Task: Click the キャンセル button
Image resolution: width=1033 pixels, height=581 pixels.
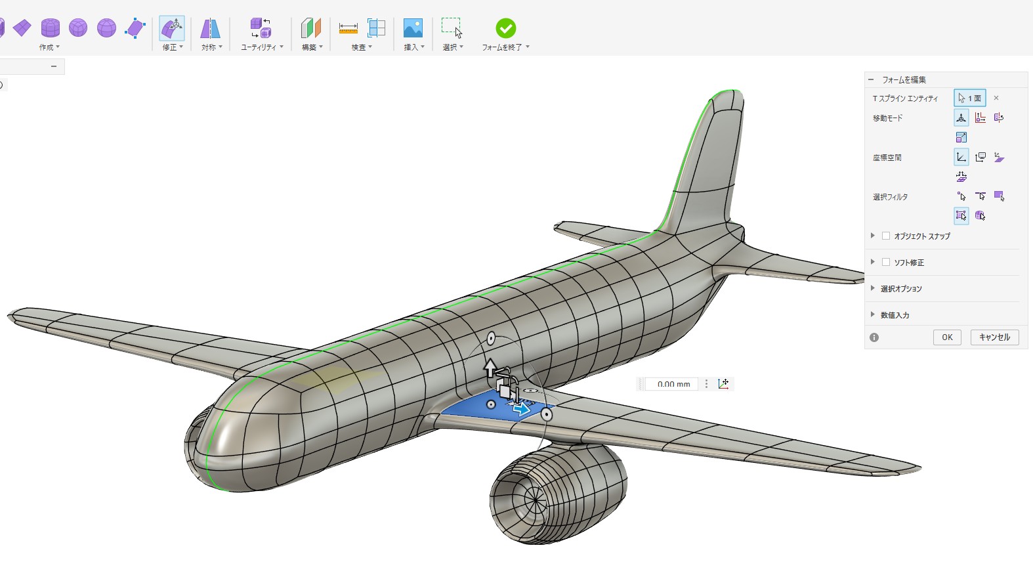Action: coord(994,337)
